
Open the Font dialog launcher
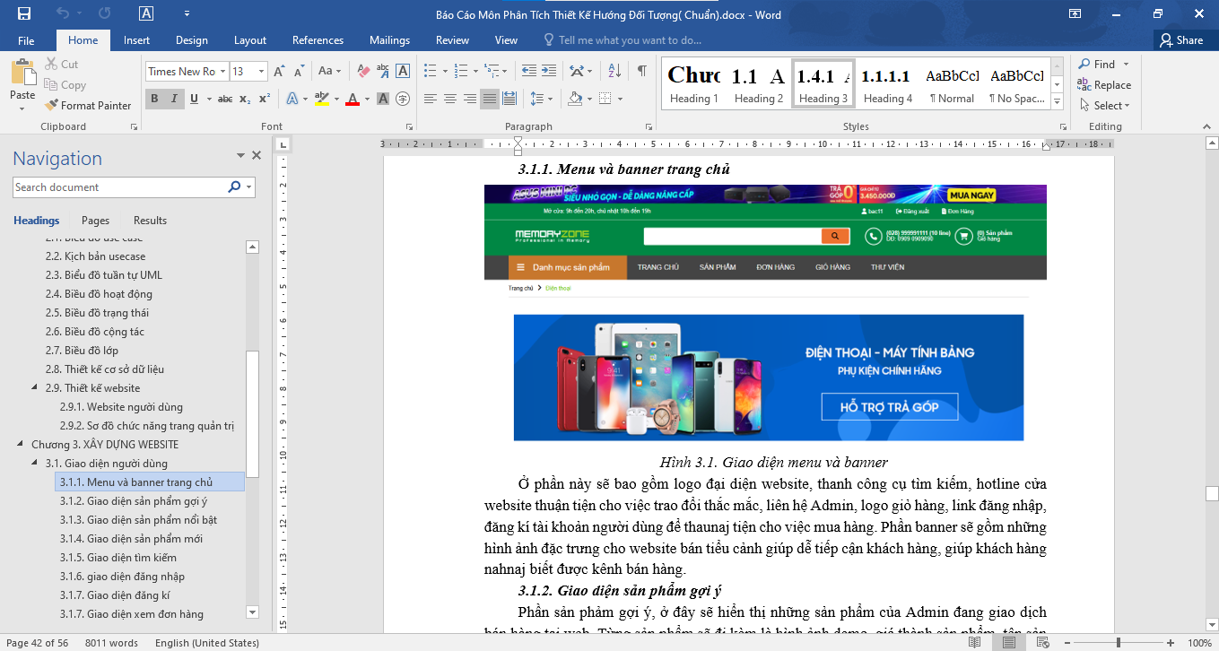pos(410,127)
